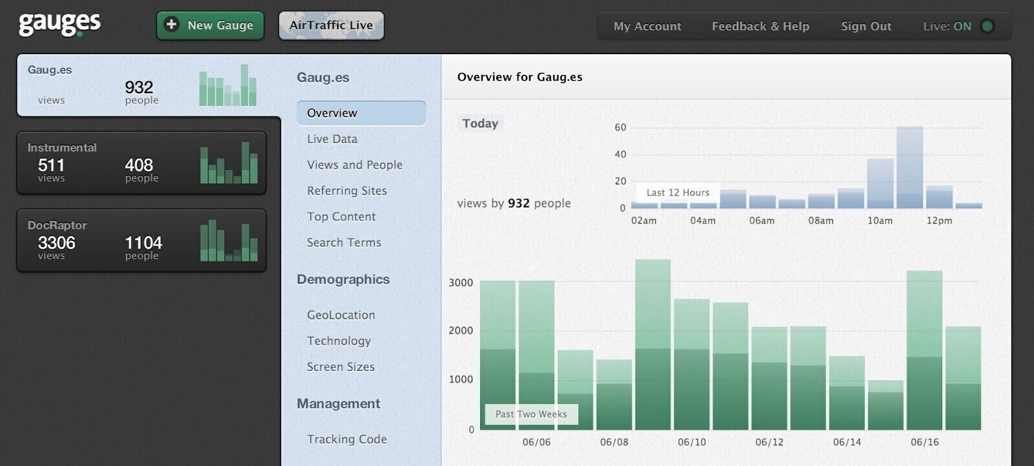This screenshot has width=1034, height=466.
Task: Click 'views by 932 people' text
Action: [x=514, y=203]
